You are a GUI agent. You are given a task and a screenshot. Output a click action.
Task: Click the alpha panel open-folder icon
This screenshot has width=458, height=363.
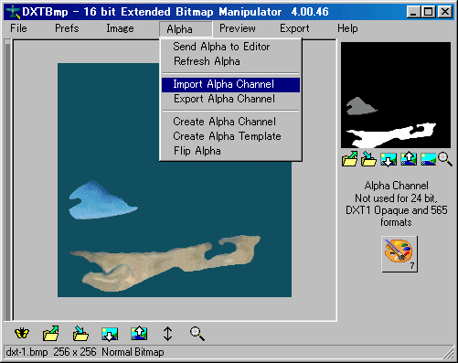pos(349,159)
